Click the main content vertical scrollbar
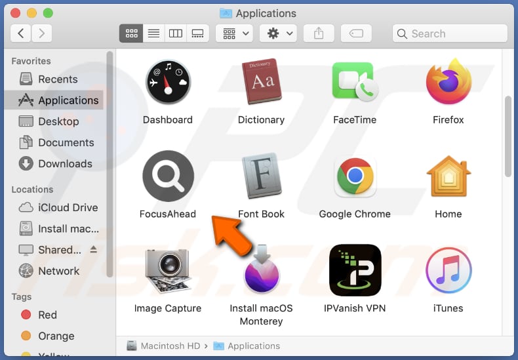 [508, 136]
